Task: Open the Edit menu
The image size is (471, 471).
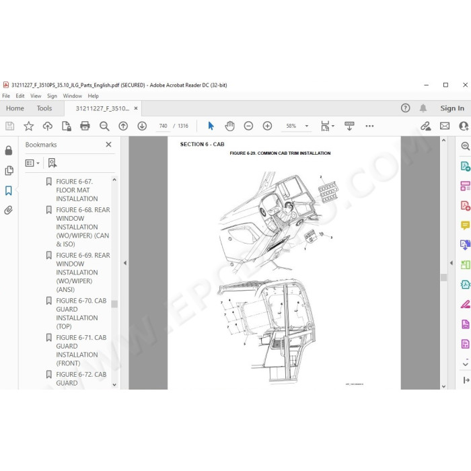Action: (x=20, y=96)
